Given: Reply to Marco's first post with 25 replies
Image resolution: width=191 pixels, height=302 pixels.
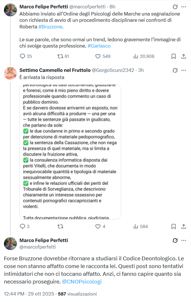Looking at the screenshot, I should [23, 56].
